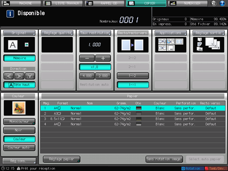228x171 pixels.
Task: Select Tête haut direction
Action: coord(19,85)
